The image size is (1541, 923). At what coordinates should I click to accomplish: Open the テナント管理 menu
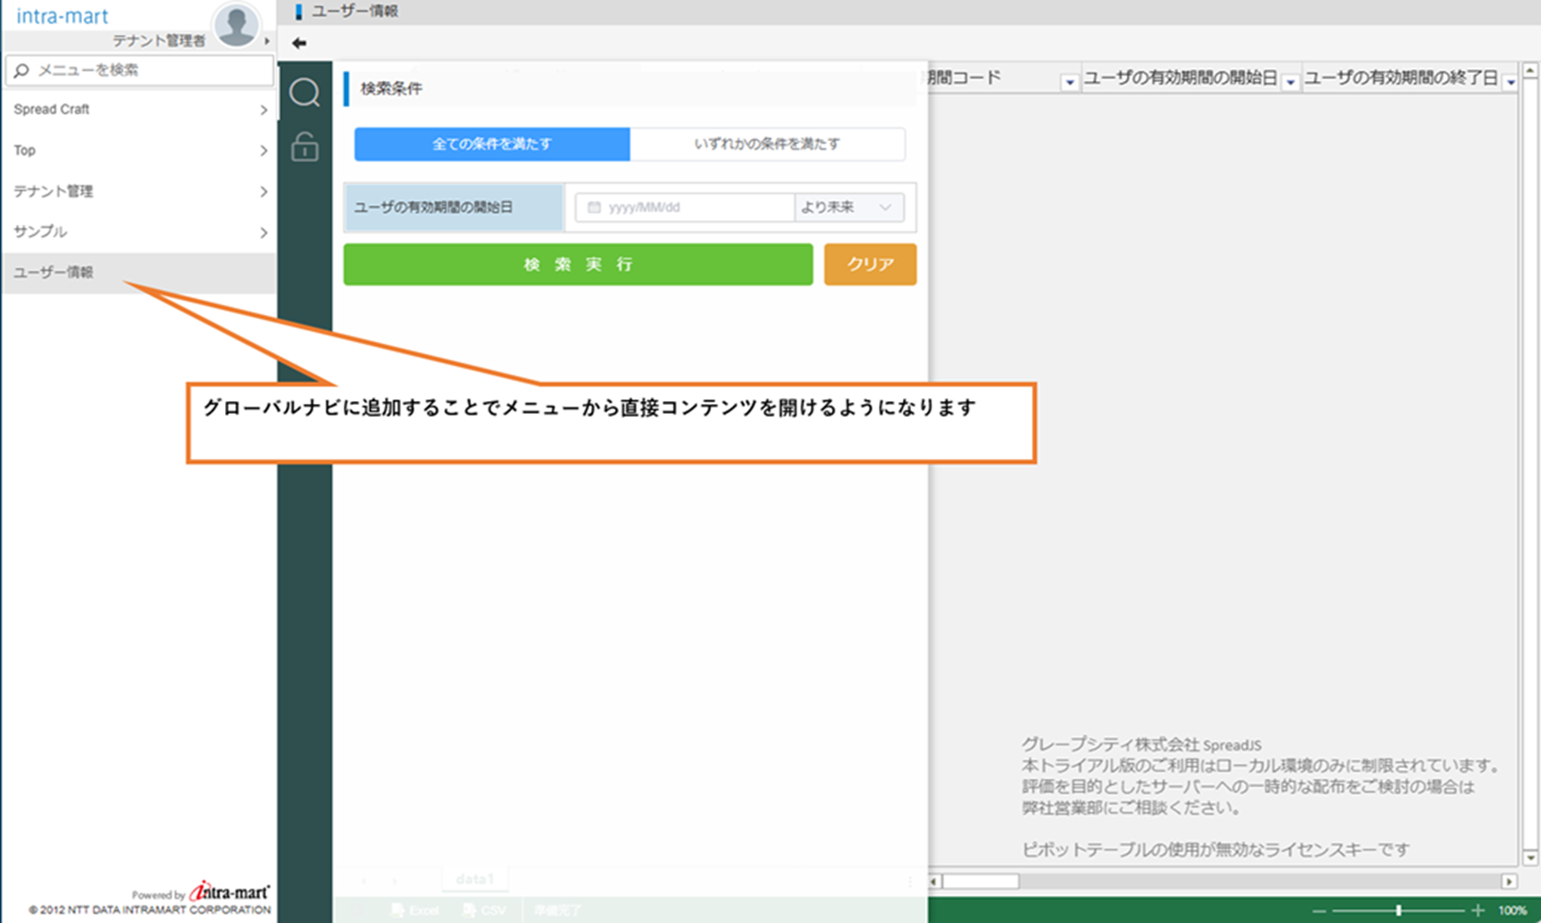[x=138, y=192]
